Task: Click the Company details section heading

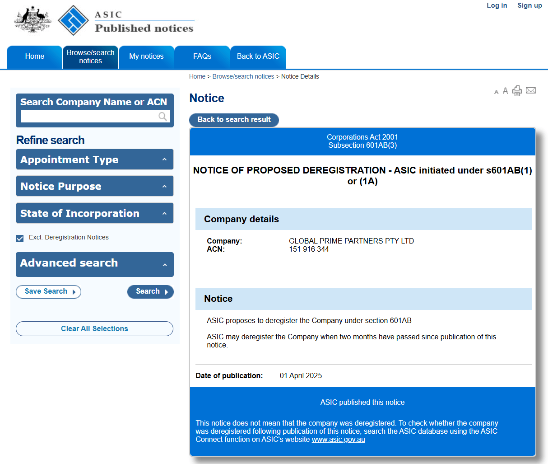Action: [241, 219]
